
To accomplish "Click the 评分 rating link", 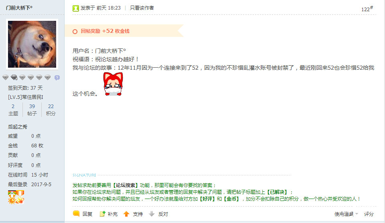I will pos(369,214).
